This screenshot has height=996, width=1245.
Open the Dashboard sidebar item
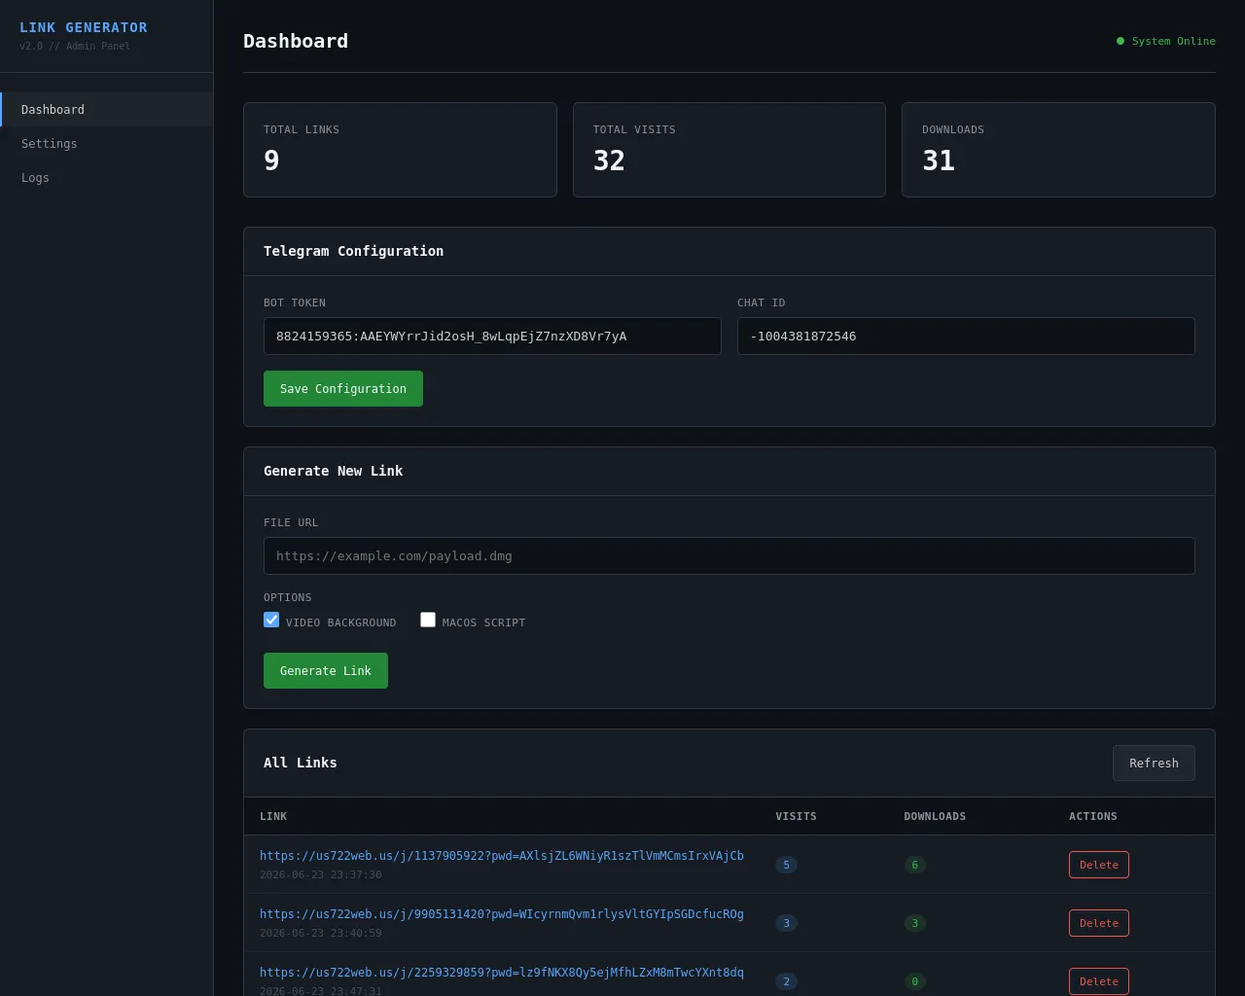tap(106, 110)
